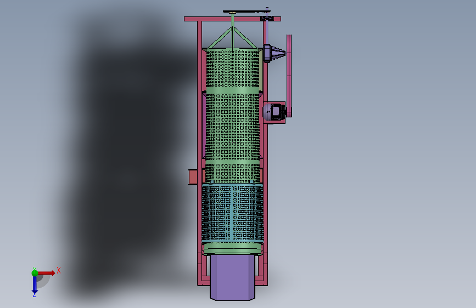This screenshot has width=476, height=308.
Task: Select the teal perforated lower drum
Action: coord(233,212)
